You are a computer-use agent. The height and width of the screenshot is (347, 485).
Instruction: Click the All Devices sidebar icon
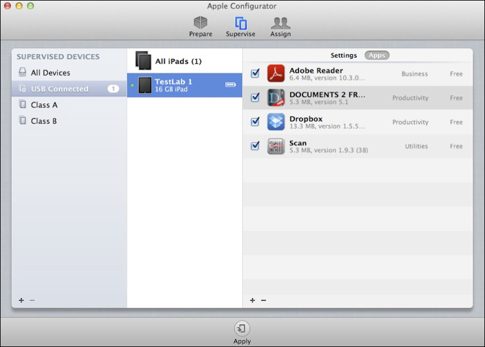pos(22,72)
